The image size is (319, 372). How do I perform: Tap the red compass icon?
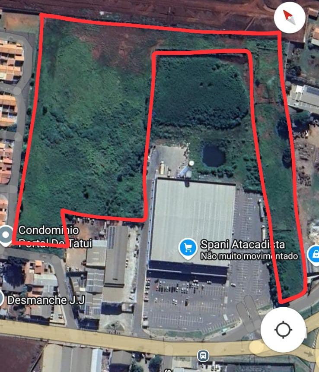pos(290,17)
